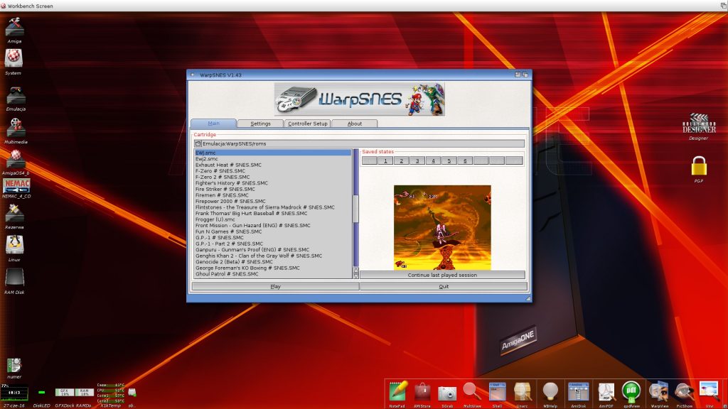Launch WarpView from the dock
This screenshot has width=728, height=409.
coord(659,392)
